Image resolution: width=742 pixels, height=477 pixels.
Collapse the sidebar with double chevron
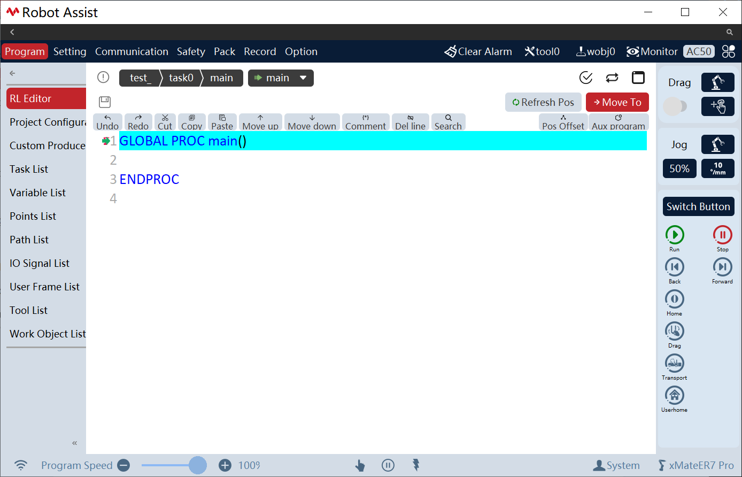[x=75, y=443]
